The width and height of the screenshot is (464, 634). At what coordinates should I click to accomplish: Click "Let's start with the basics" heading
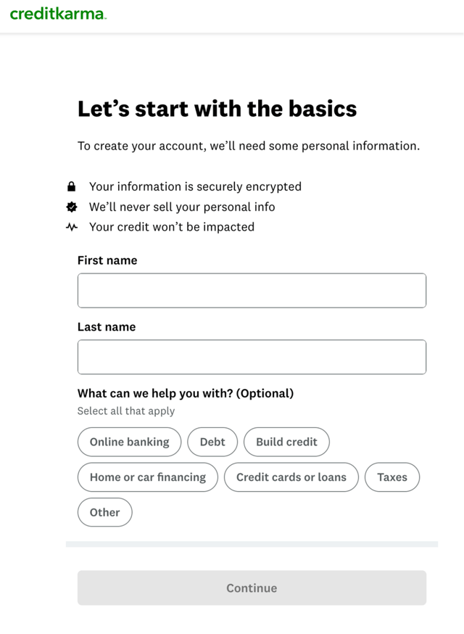coord(217,109)
